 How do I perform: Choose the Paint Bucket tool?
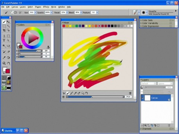(x=8, y=57)
